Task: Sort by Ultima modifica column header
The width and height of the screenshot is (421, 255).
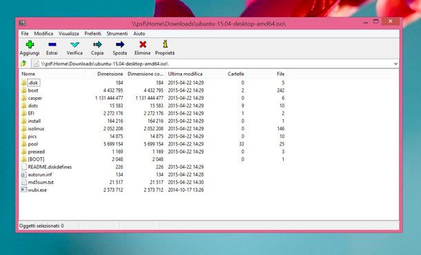Action: pos(186,74)
